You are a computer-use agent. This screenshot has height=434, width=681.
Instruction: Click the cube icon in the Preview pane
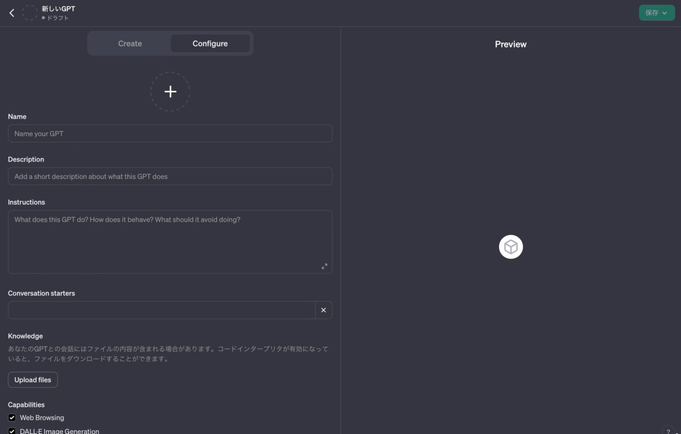(x=510, y=246)
